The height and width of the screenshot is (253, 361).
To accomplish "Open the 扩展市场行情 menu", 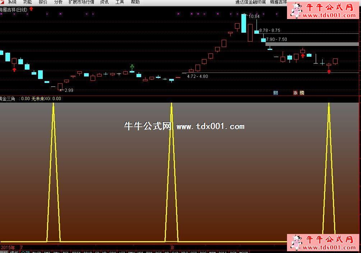I will tap(81, 2).
